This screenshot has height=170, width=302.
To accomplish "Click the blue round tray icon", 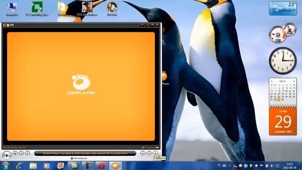I will tap(245, 166).
